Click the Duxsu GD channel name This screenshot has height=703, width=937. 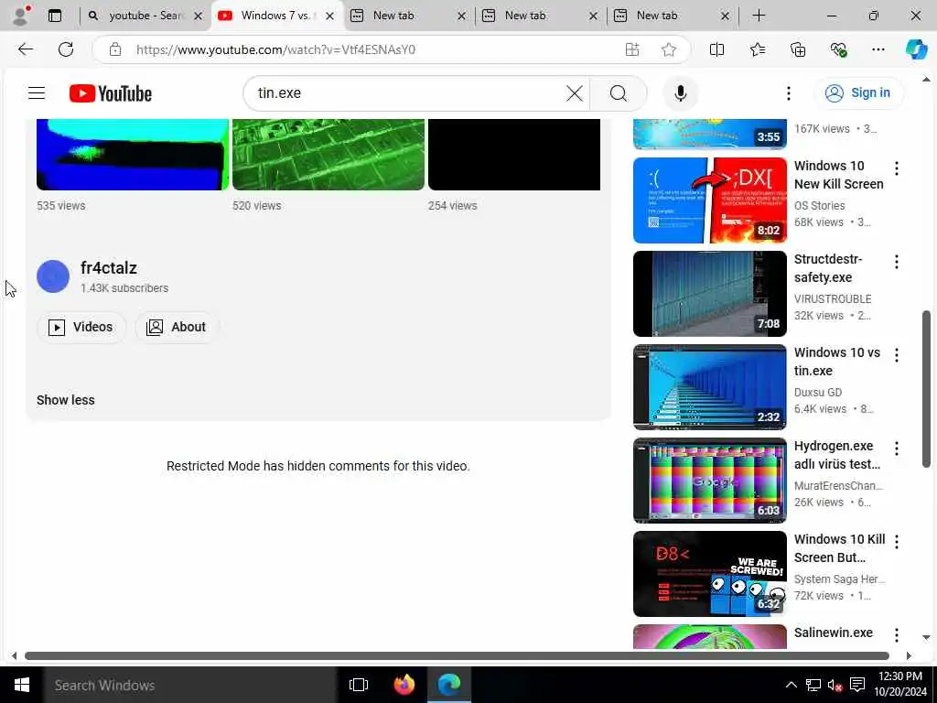[818, 392]
